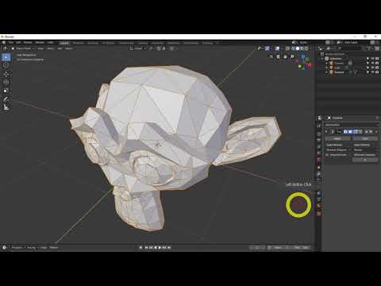Open the Ngon Method Beauty dropdown
381x286 pixels.
(365, 150)
